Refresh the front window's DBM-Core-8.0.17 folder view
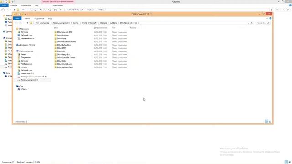The height and width of the screenshot is (164, 292). pyautogui.click(x=251, y=23)
